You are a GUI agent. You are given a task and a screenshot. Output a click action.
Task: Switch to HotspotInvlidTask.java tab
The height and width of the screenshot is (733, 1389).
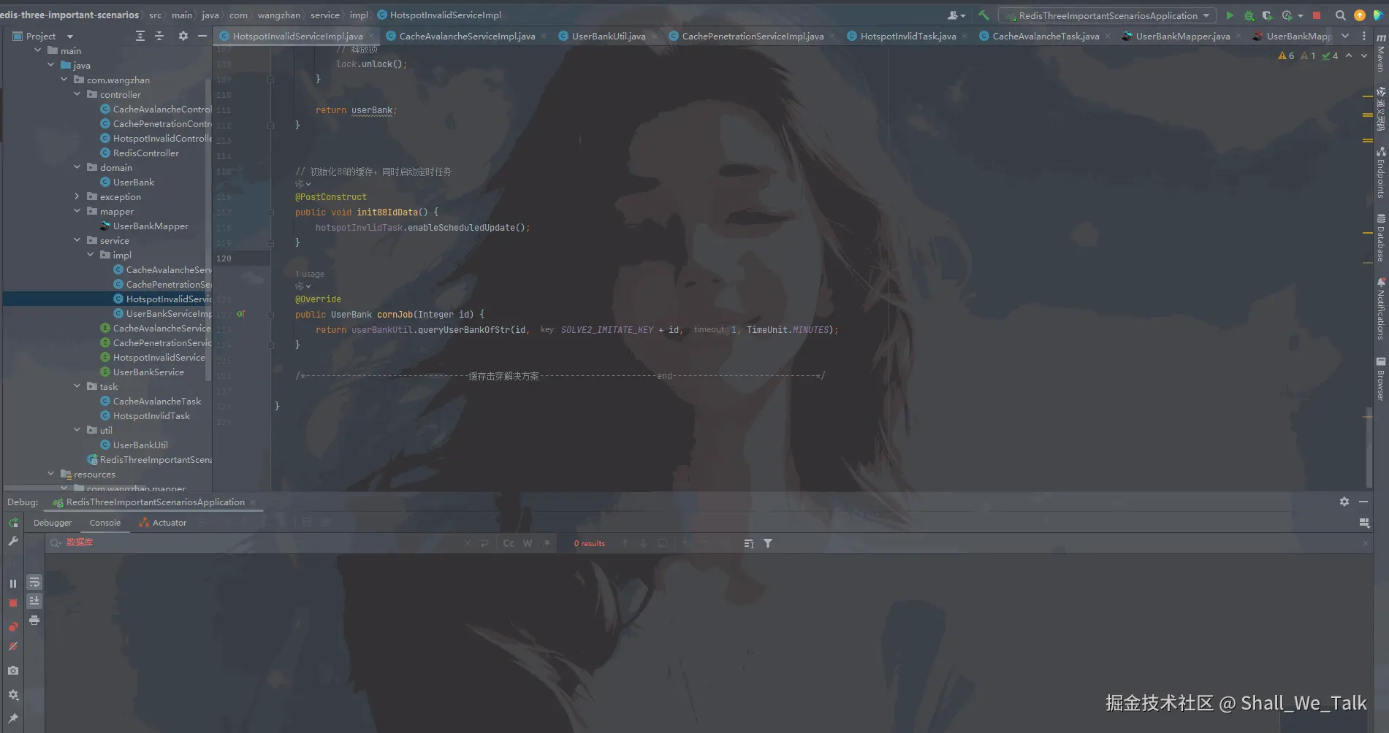[907, 36]
